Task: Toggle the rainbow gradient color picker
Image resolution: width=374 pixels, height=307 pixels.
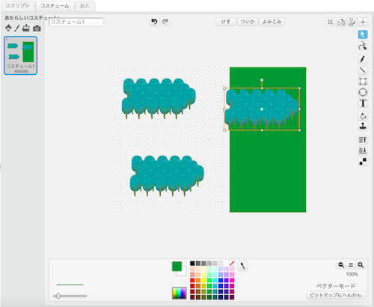Action: [179, 293]
